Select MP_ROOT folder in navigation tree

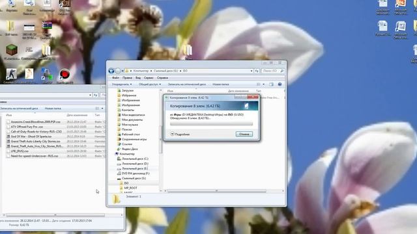point(130,188)
